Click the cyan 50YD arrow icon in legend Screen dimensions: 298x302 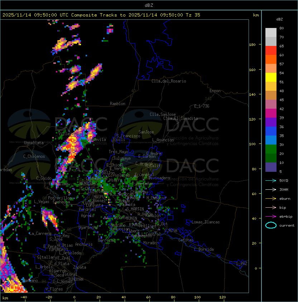pos(271,181)
